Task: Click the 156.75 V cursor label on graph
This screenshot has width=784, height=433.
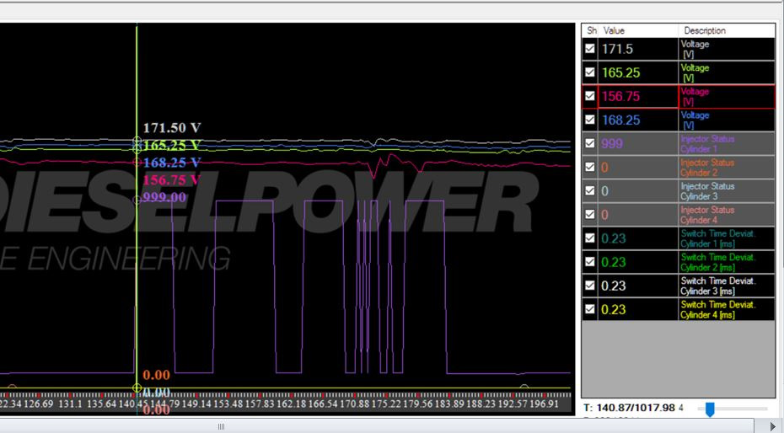Action: [172, 179]
